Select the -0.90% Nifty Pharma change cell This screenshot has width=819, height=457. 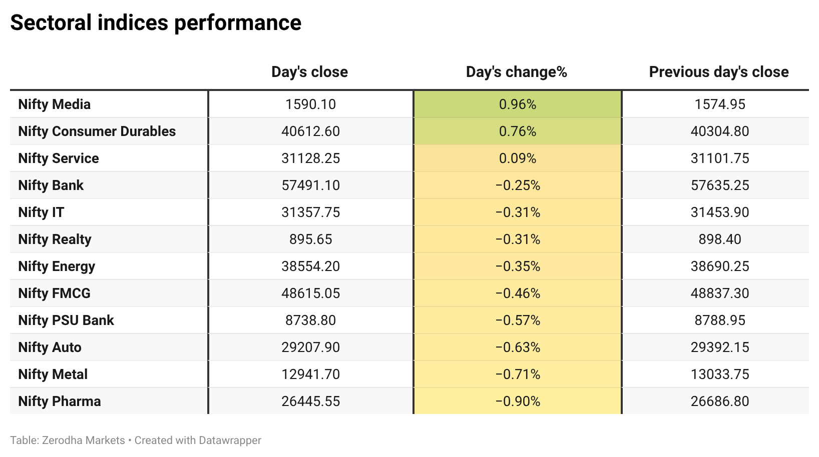[518, 401]
